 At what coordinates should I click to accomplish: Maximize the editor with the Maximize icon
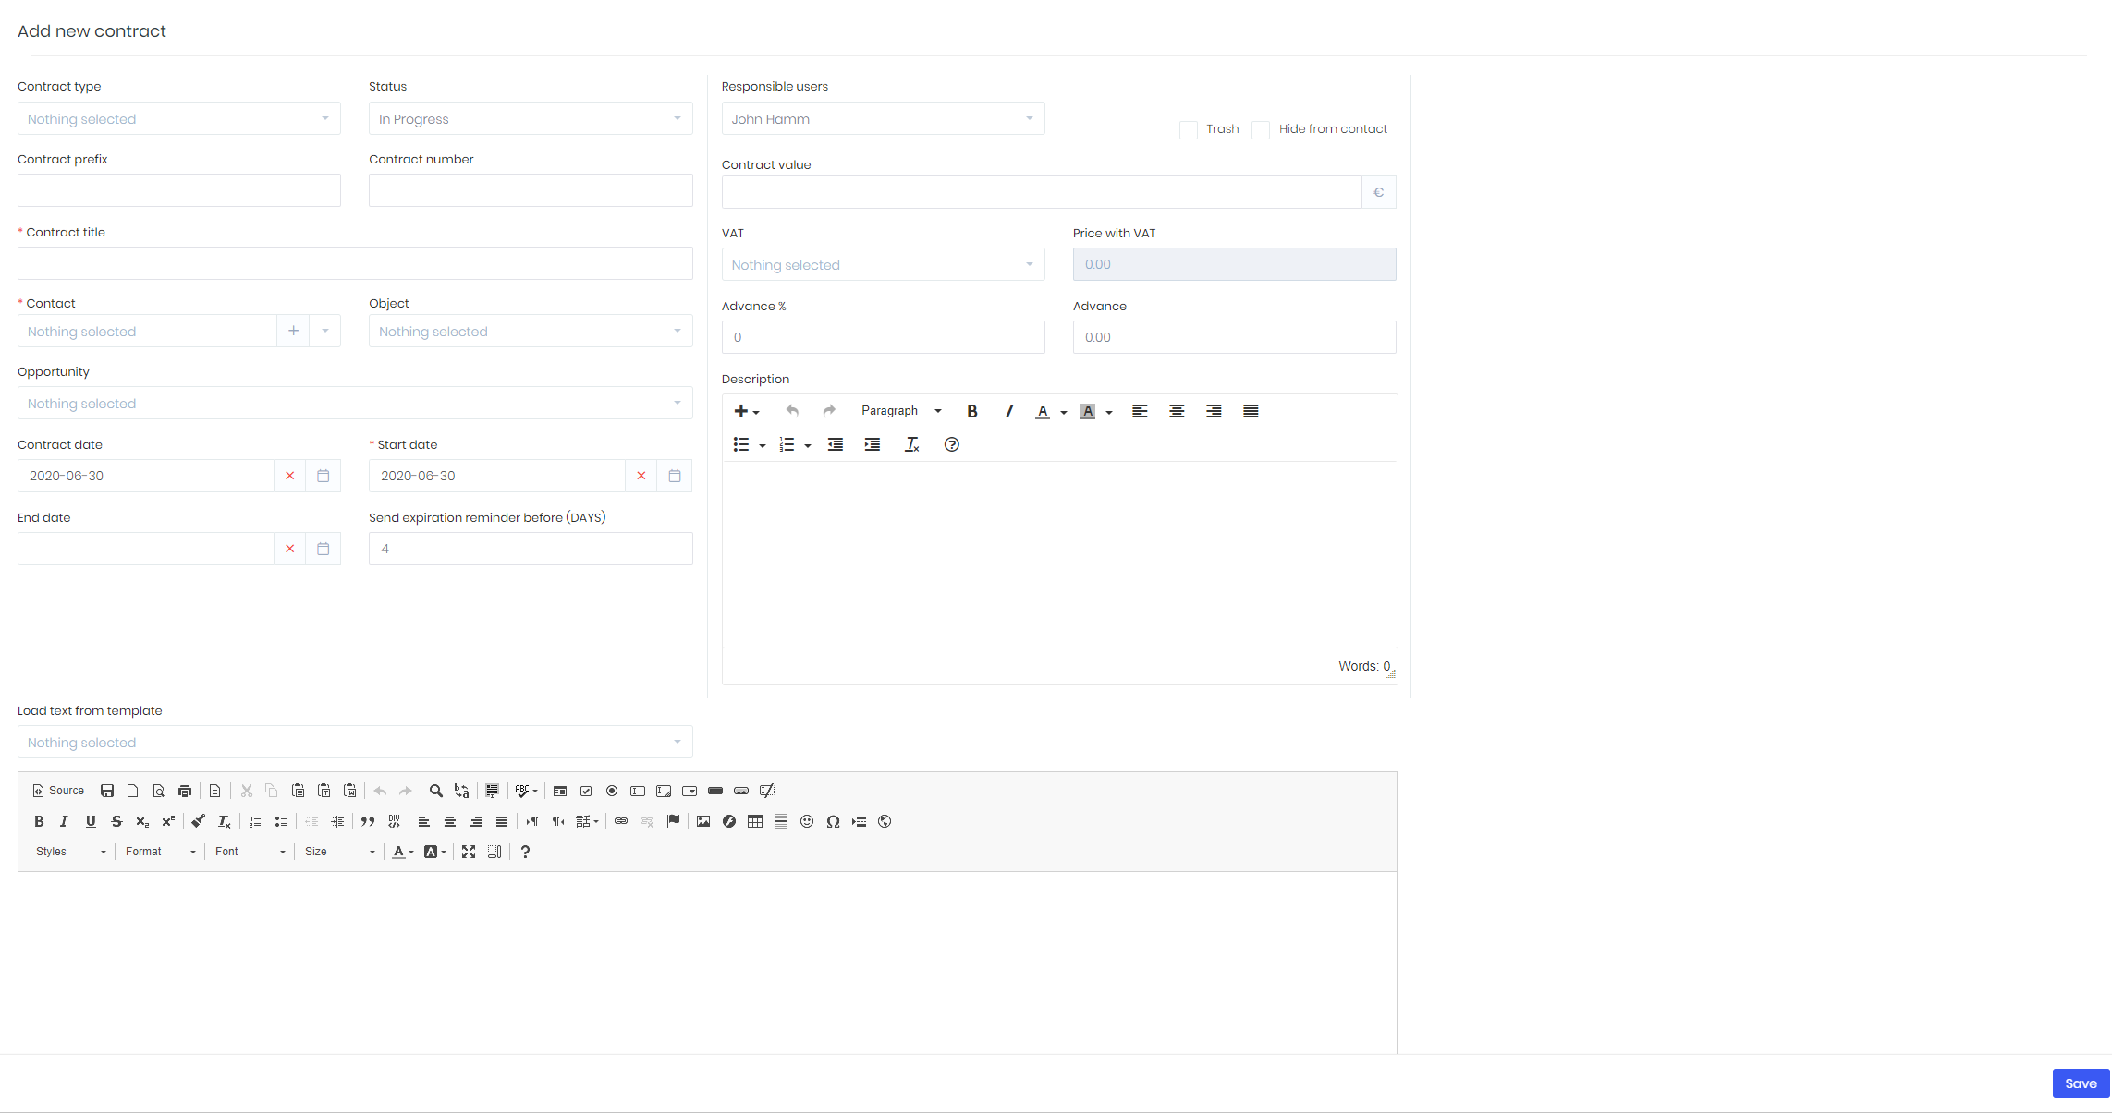(x=469, y=852)
